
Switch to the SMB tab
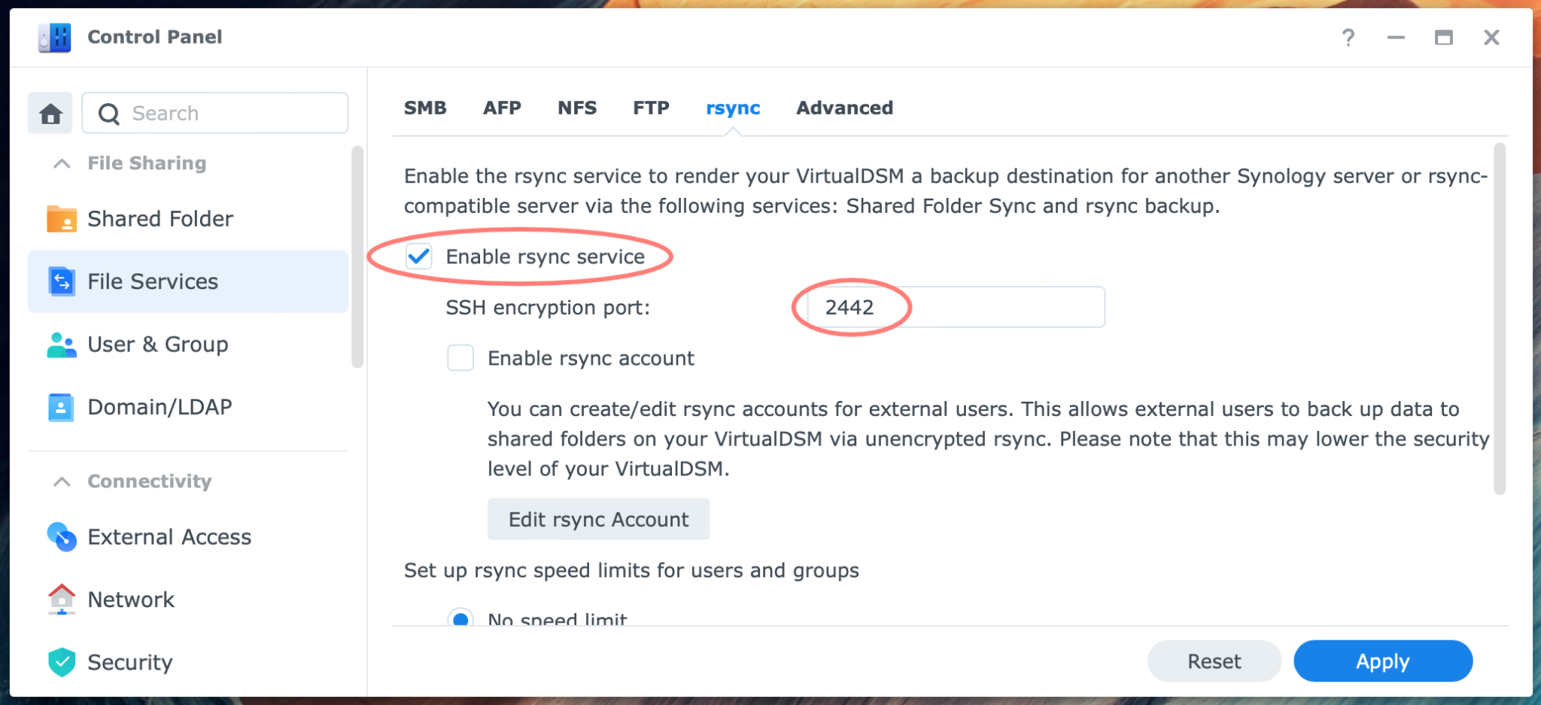point(426,108)
